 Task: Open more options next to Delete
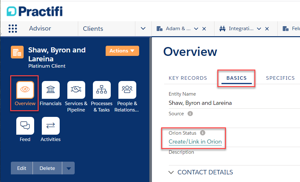tap(69, 168)
